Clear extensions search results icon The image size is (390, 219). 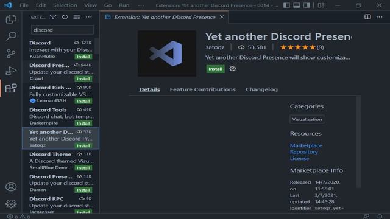(77, 17)
